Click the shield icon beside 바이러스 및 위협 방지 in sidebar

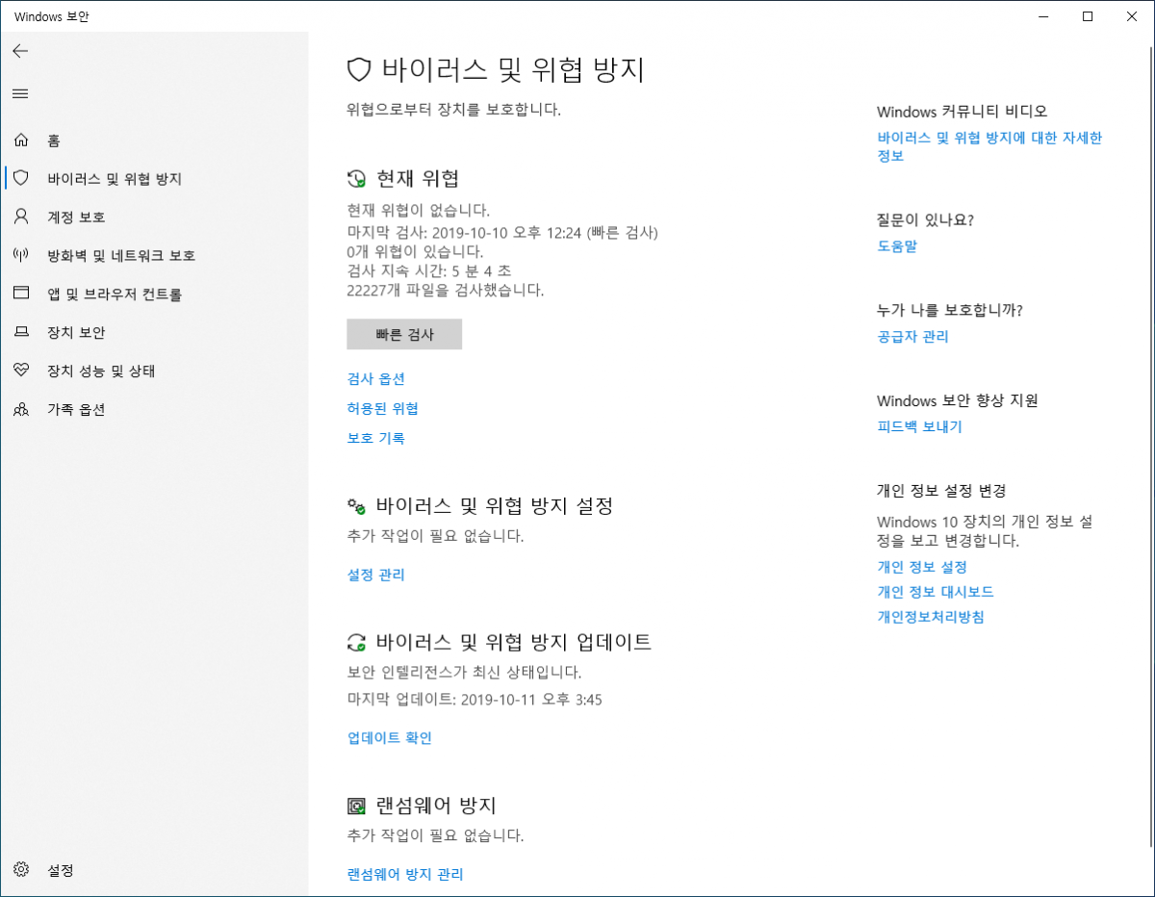pos(21,178)
